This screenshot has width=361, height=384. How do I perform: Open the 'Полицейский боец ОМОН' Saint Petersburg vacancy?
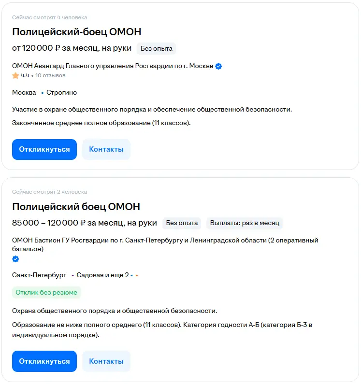(76, 207)
